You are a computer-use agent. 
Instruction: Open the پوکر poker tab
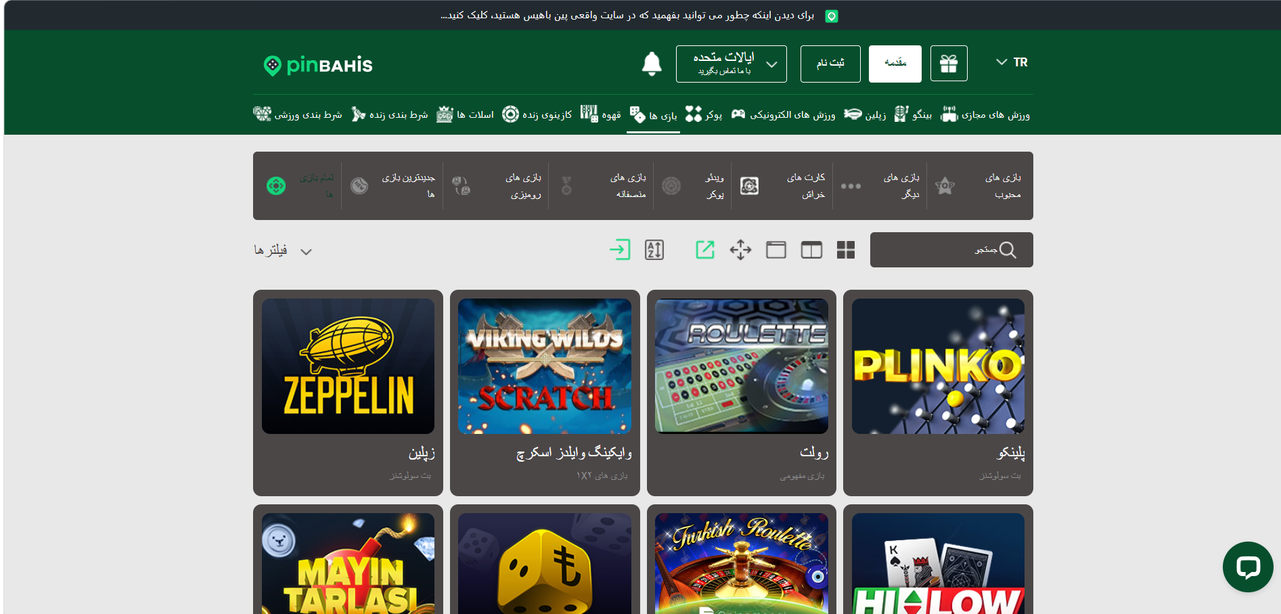pos(704,115)
